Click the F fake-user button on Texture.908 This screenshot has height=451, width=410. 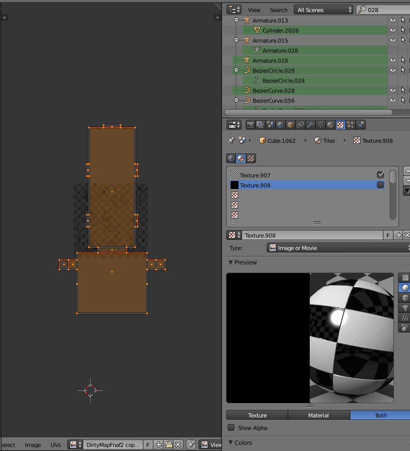(387, 235)
